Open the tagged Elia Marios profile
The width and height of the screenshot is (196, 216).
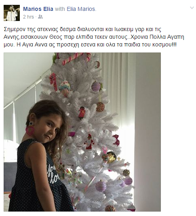pos(81,9)
